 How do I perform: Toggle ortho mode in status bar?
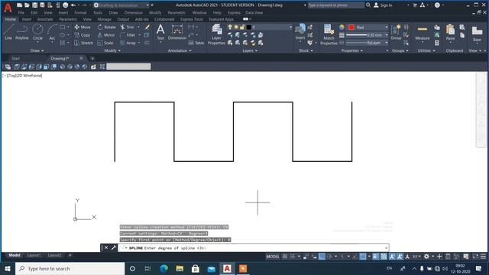pyautogui.click(x=322, y=257)
